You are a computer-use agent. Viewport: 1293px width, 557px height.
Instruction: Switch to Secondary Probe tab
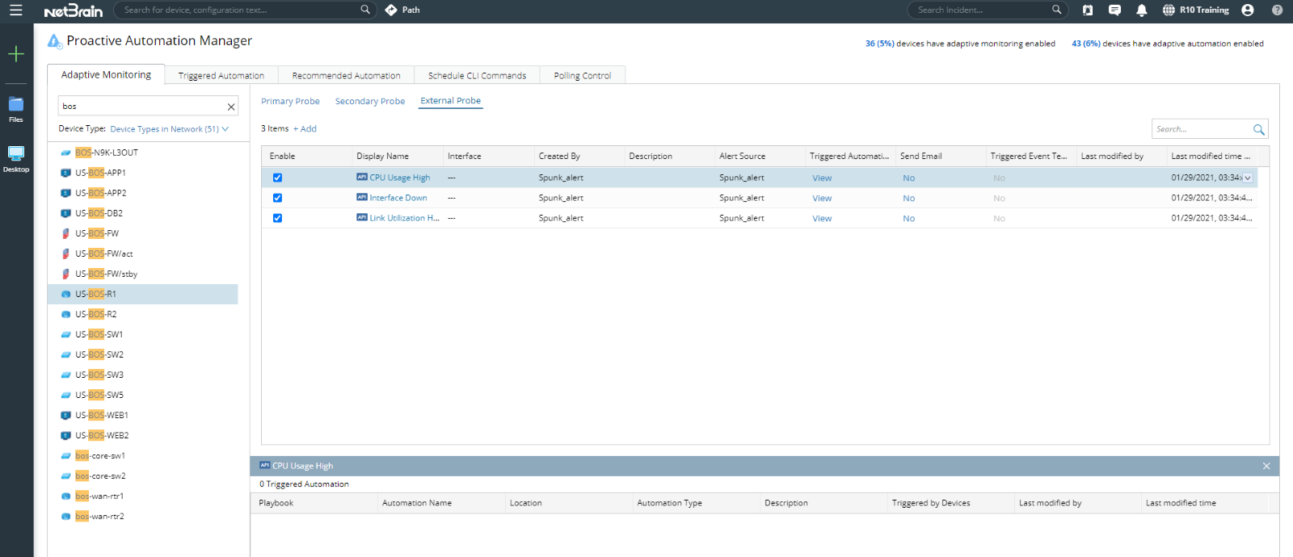(370, 102)
